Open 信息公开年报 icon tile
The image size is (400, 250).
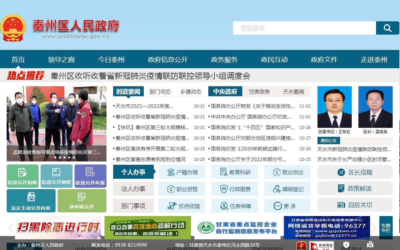pos(90,176)
